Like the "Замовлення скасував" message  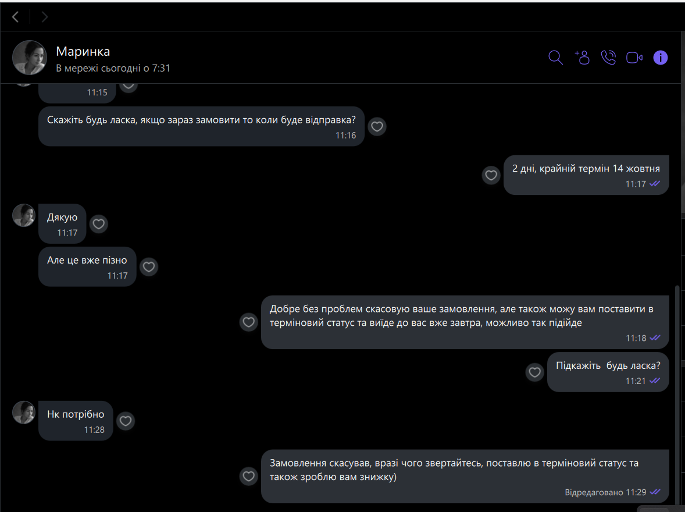[249, 477]
